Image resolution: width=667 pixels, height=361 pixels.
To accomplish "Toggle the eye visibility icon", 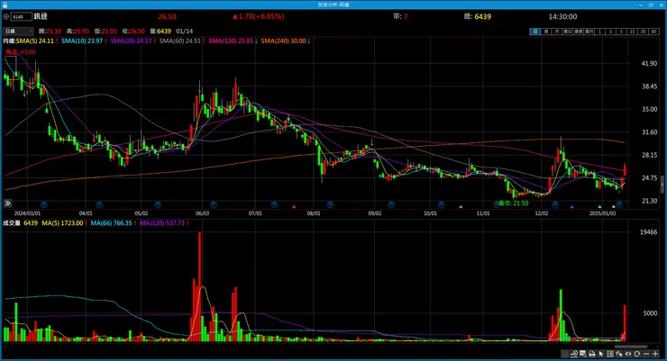I will pos(628,354).
